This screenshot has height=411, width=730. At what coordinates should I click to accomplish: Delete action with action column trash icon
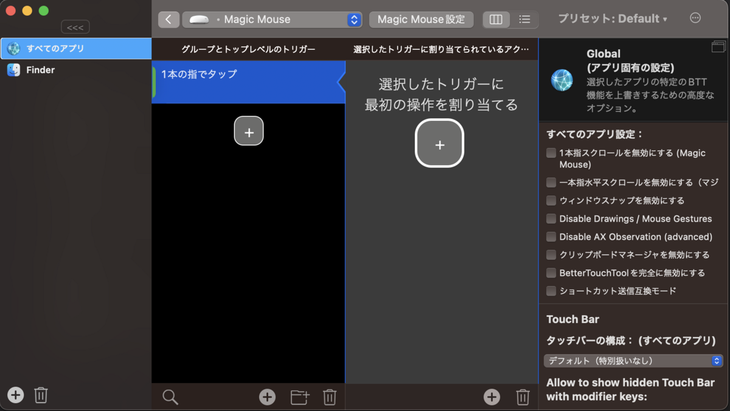click(x=523, y=397)
